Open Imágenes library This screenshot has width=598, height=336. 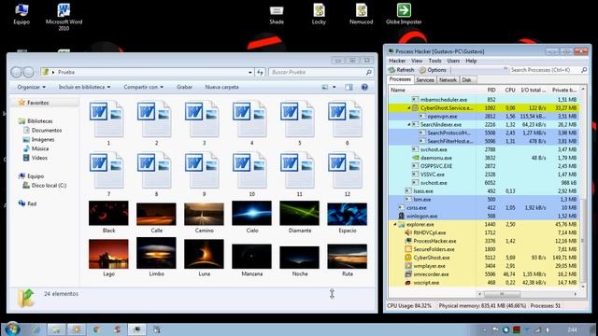click(42, 139)
